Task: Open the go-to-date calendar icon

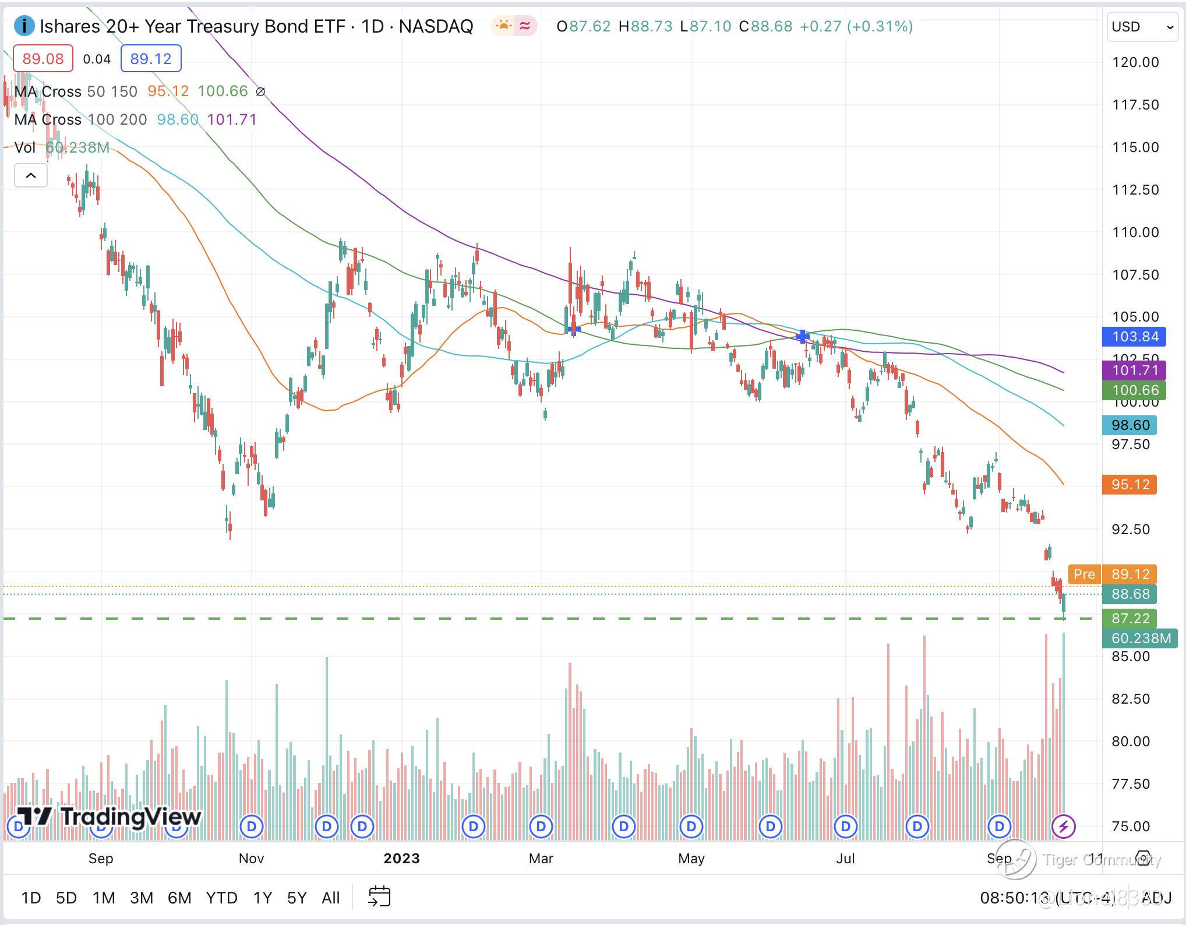Action: 379,897
